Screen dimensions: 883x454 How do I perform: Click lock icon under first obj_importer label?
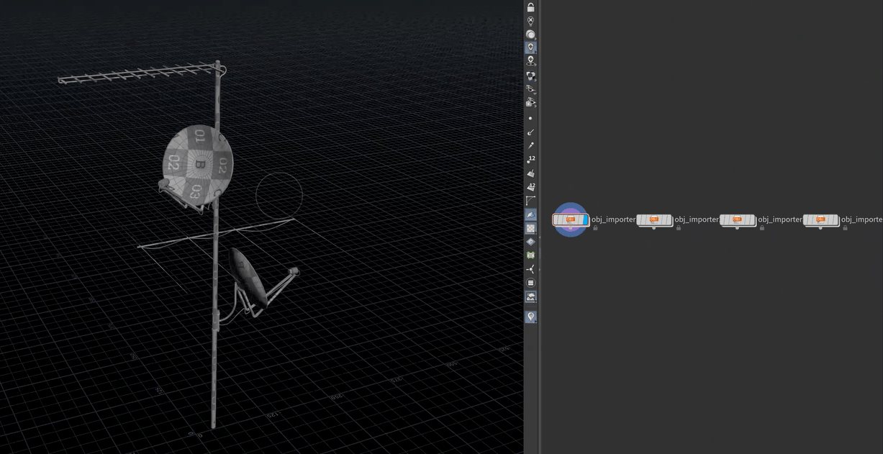(x=595, y=228)
